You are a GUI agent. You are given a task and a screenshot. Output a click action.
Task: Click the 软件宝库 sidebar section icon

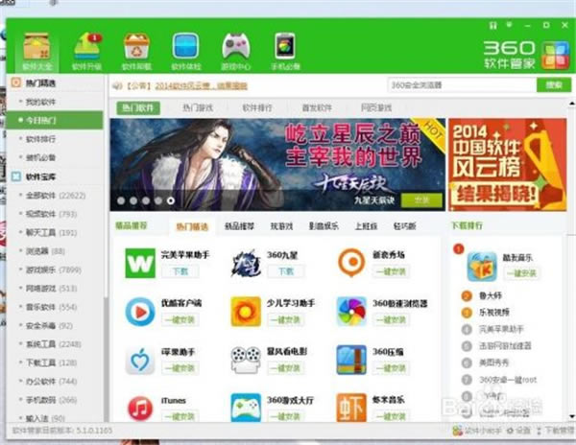(16, 176)
